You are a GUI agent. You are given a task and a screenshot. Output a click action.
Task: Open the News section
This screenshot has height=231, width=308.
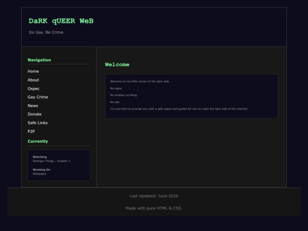[x=33, y=106]
